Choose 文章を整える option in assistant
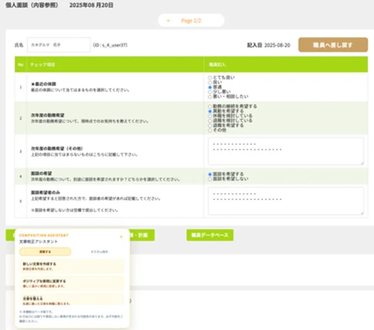The height and width of the screenshot is (330, 374). (72, 300)
